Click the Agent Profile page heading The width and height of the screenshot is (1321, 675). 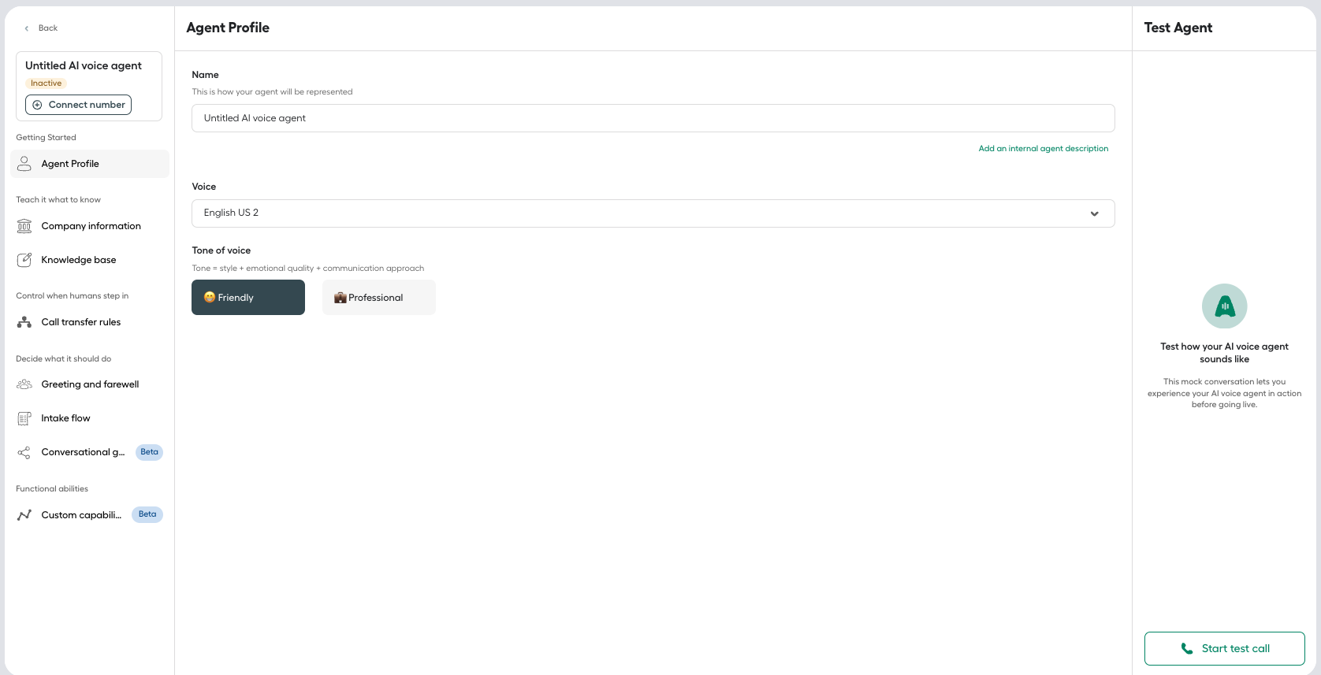pos(228,28)
